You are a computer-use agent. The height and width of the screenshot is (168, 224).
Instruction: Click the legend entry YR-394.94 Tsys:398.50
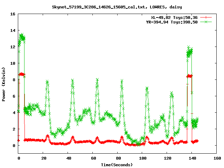point(172,22)
